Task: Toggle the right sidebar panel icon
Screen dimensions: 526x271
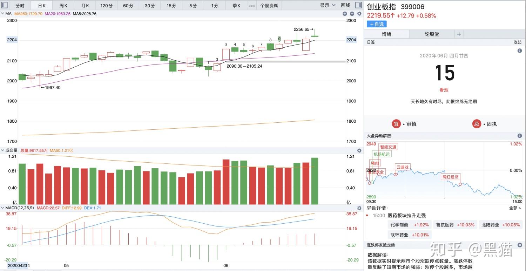Action: click(x=358, y=5)
